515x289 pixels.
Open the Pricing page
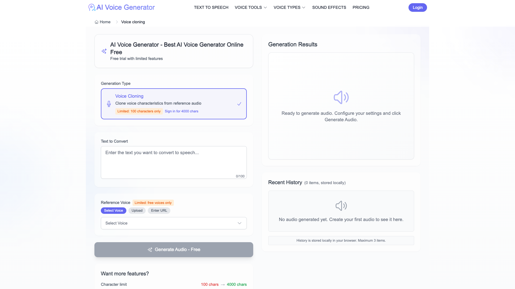click(x=361, y=7)
